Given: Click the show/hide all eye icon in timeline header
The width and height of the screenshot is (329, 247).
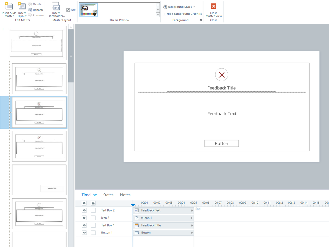Looking at the screenshot, I should click(84, 203).
